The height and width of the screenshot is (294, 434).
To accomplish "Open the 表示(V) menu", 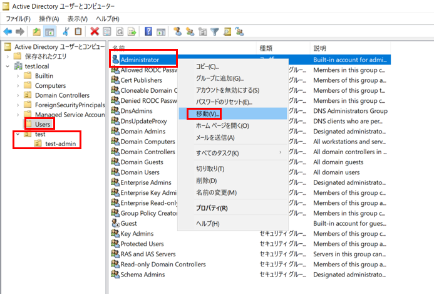I will (78, 19).
